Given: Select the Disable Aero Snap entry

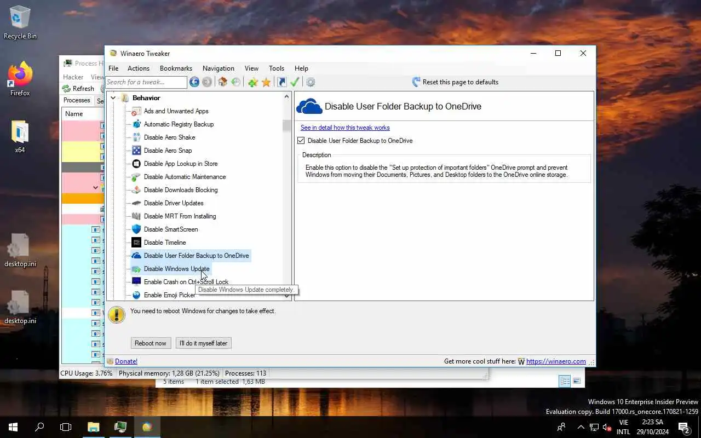Looking at the screenshot, I should click(168, 151).
